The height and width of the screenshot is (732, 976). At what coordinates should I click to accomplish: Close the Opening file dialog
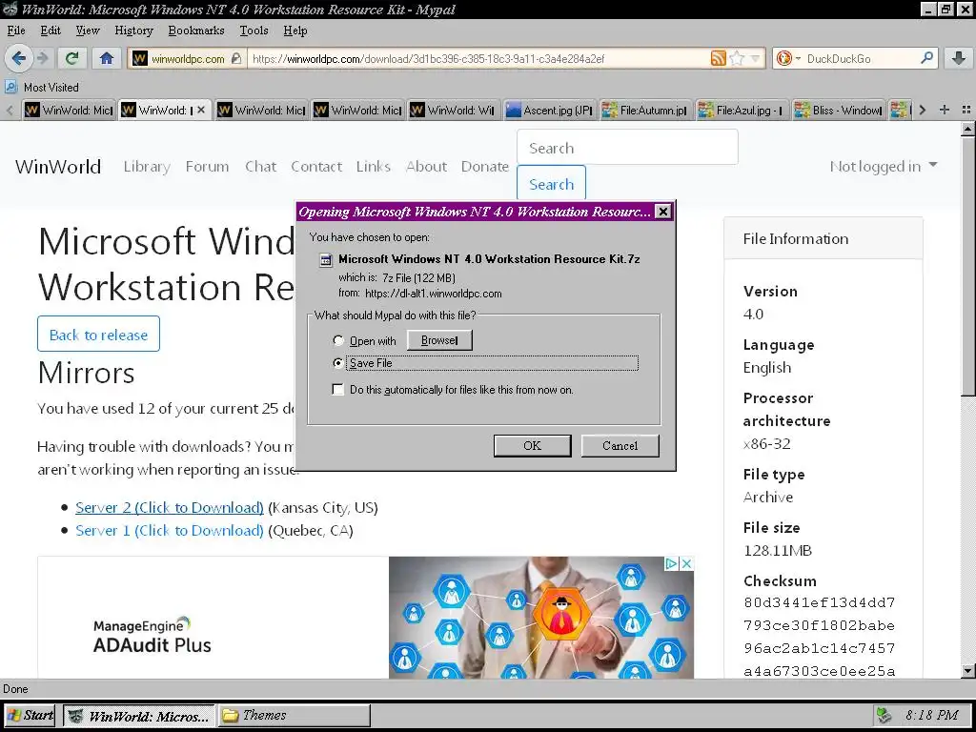tap(663, 212)
